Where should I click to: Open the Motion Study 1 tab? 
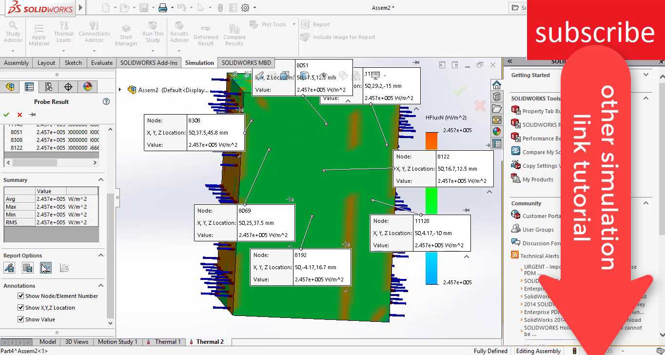pyautogui.click(x=117, y=342)
